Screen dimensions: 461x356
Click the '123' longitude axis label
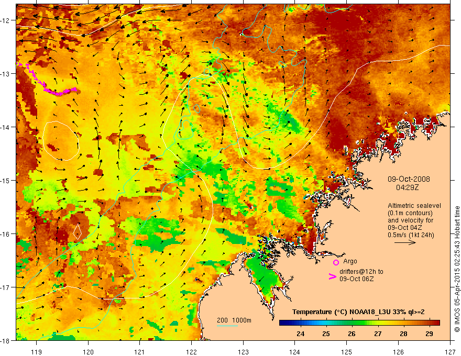coord(243,352)
